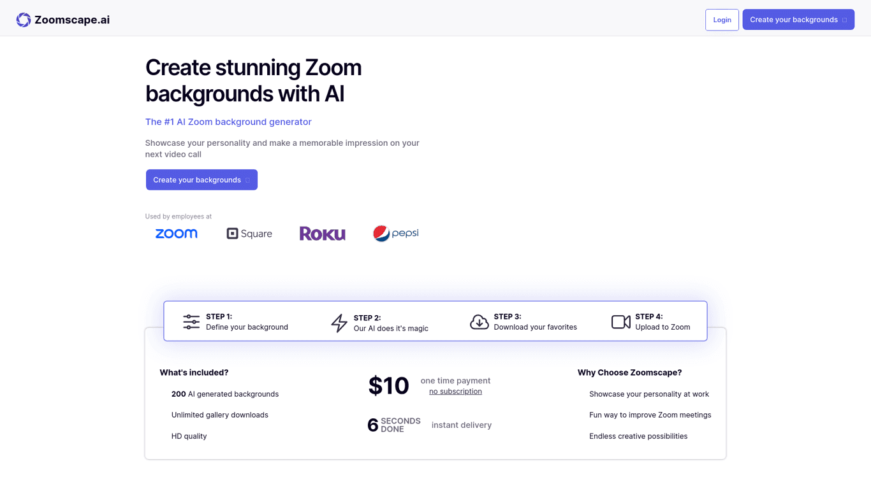The width and height of the screenshot is (871, 489).
Task: Click the $10 price figure
Action: pos(388,385)
